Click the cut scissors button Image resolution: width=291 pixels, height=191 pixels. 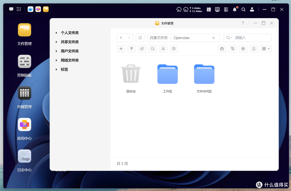pyautogui.click(x=163, y=49)
